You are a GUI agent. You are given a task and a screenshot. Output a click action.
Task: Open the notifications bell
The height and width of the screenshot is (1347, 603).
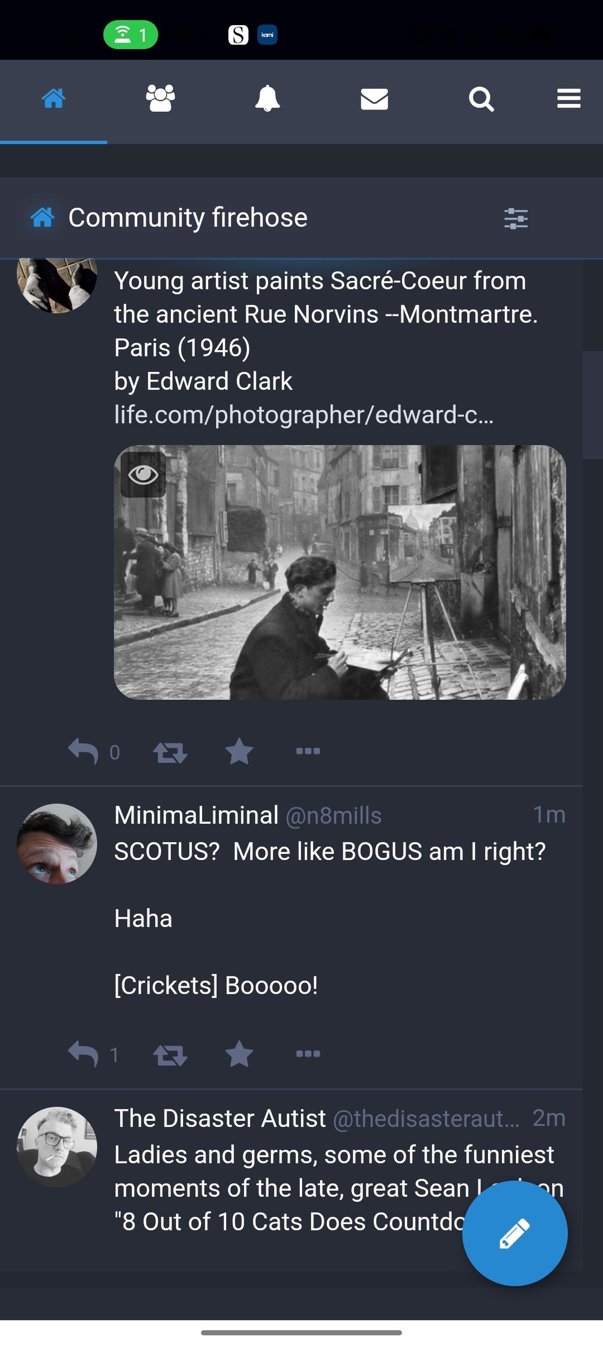[x=268, y=100]
